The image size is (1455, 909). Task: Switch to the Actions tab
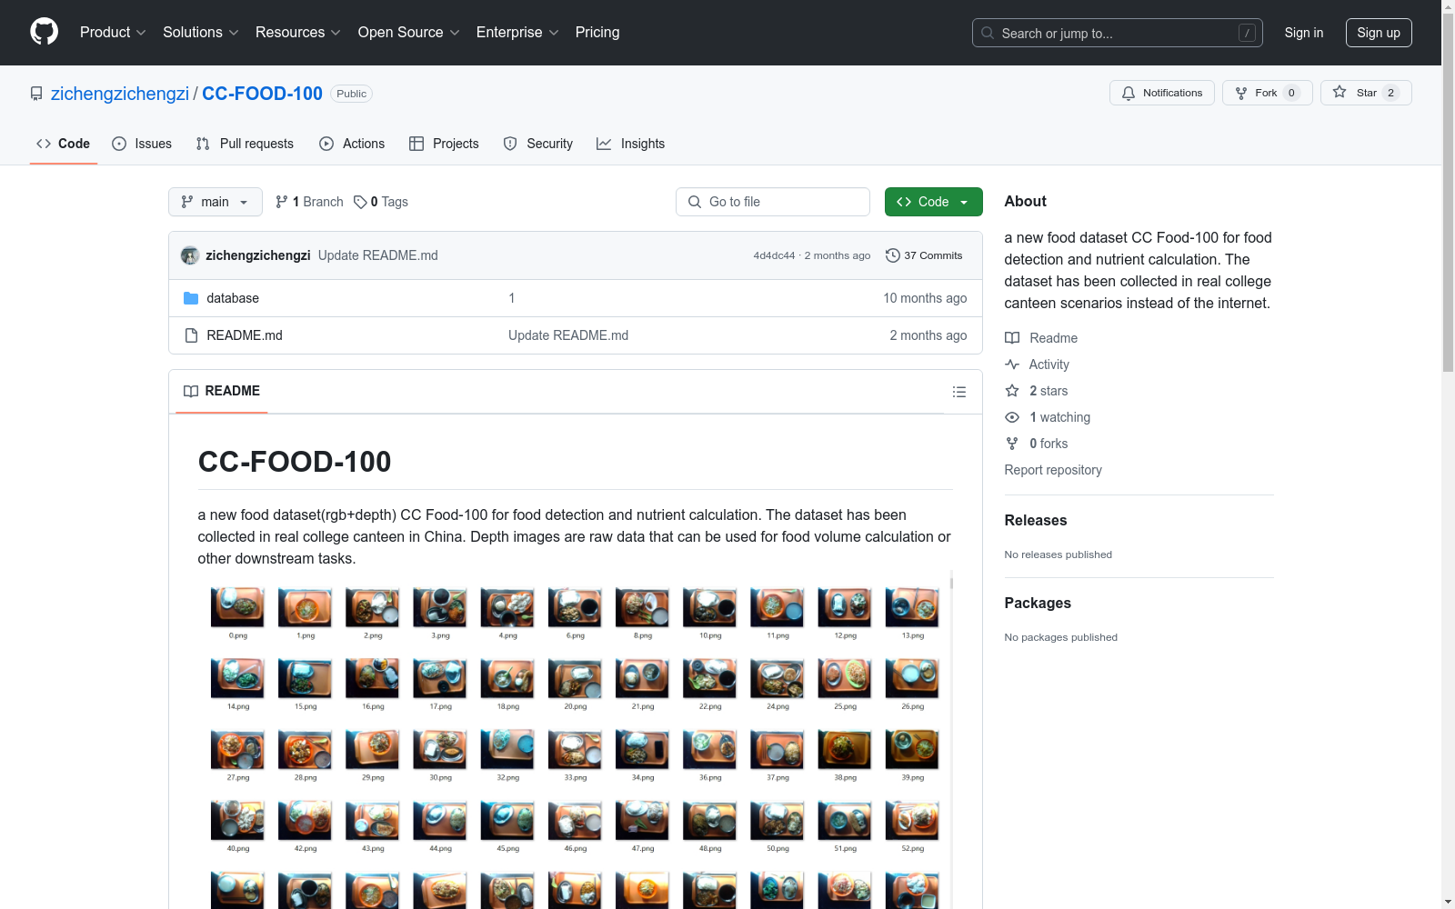[x=352, y=144]
